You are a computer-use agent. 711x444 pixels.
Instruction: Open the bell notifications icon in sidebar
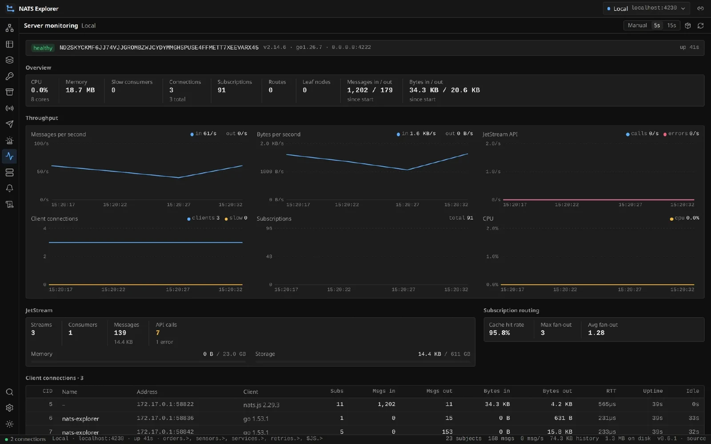pos(9,188)
